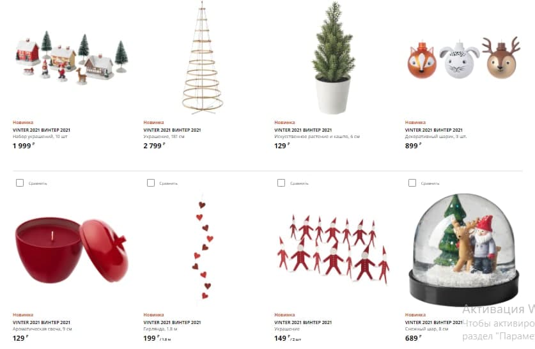
Task: Open the spiral wire tree decoration image
Action: point(203,58)
